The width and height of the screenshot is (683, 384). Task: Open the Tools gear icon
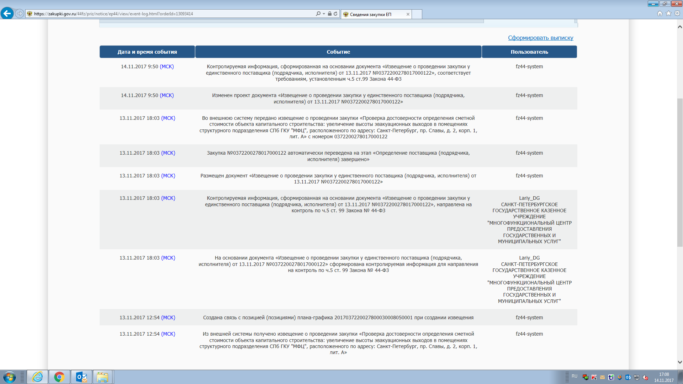677,14
